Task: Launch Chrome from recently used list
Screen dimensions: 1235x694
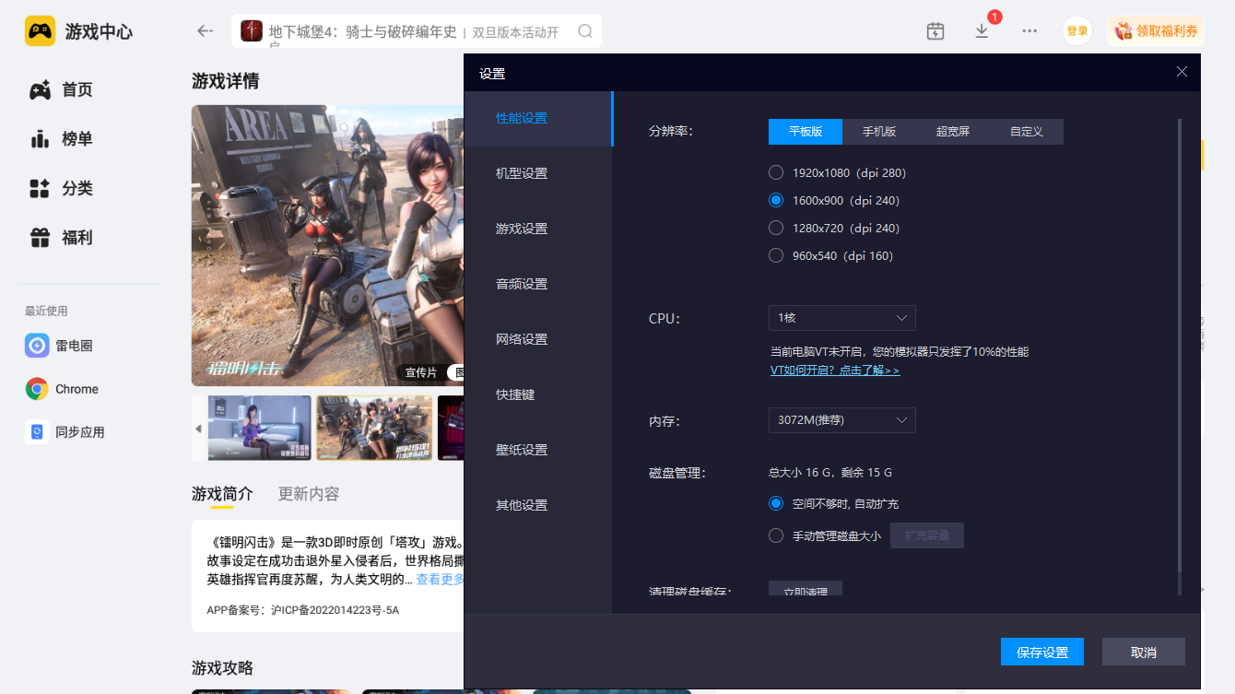Action: pyautogui.click(x=62, y=389)
